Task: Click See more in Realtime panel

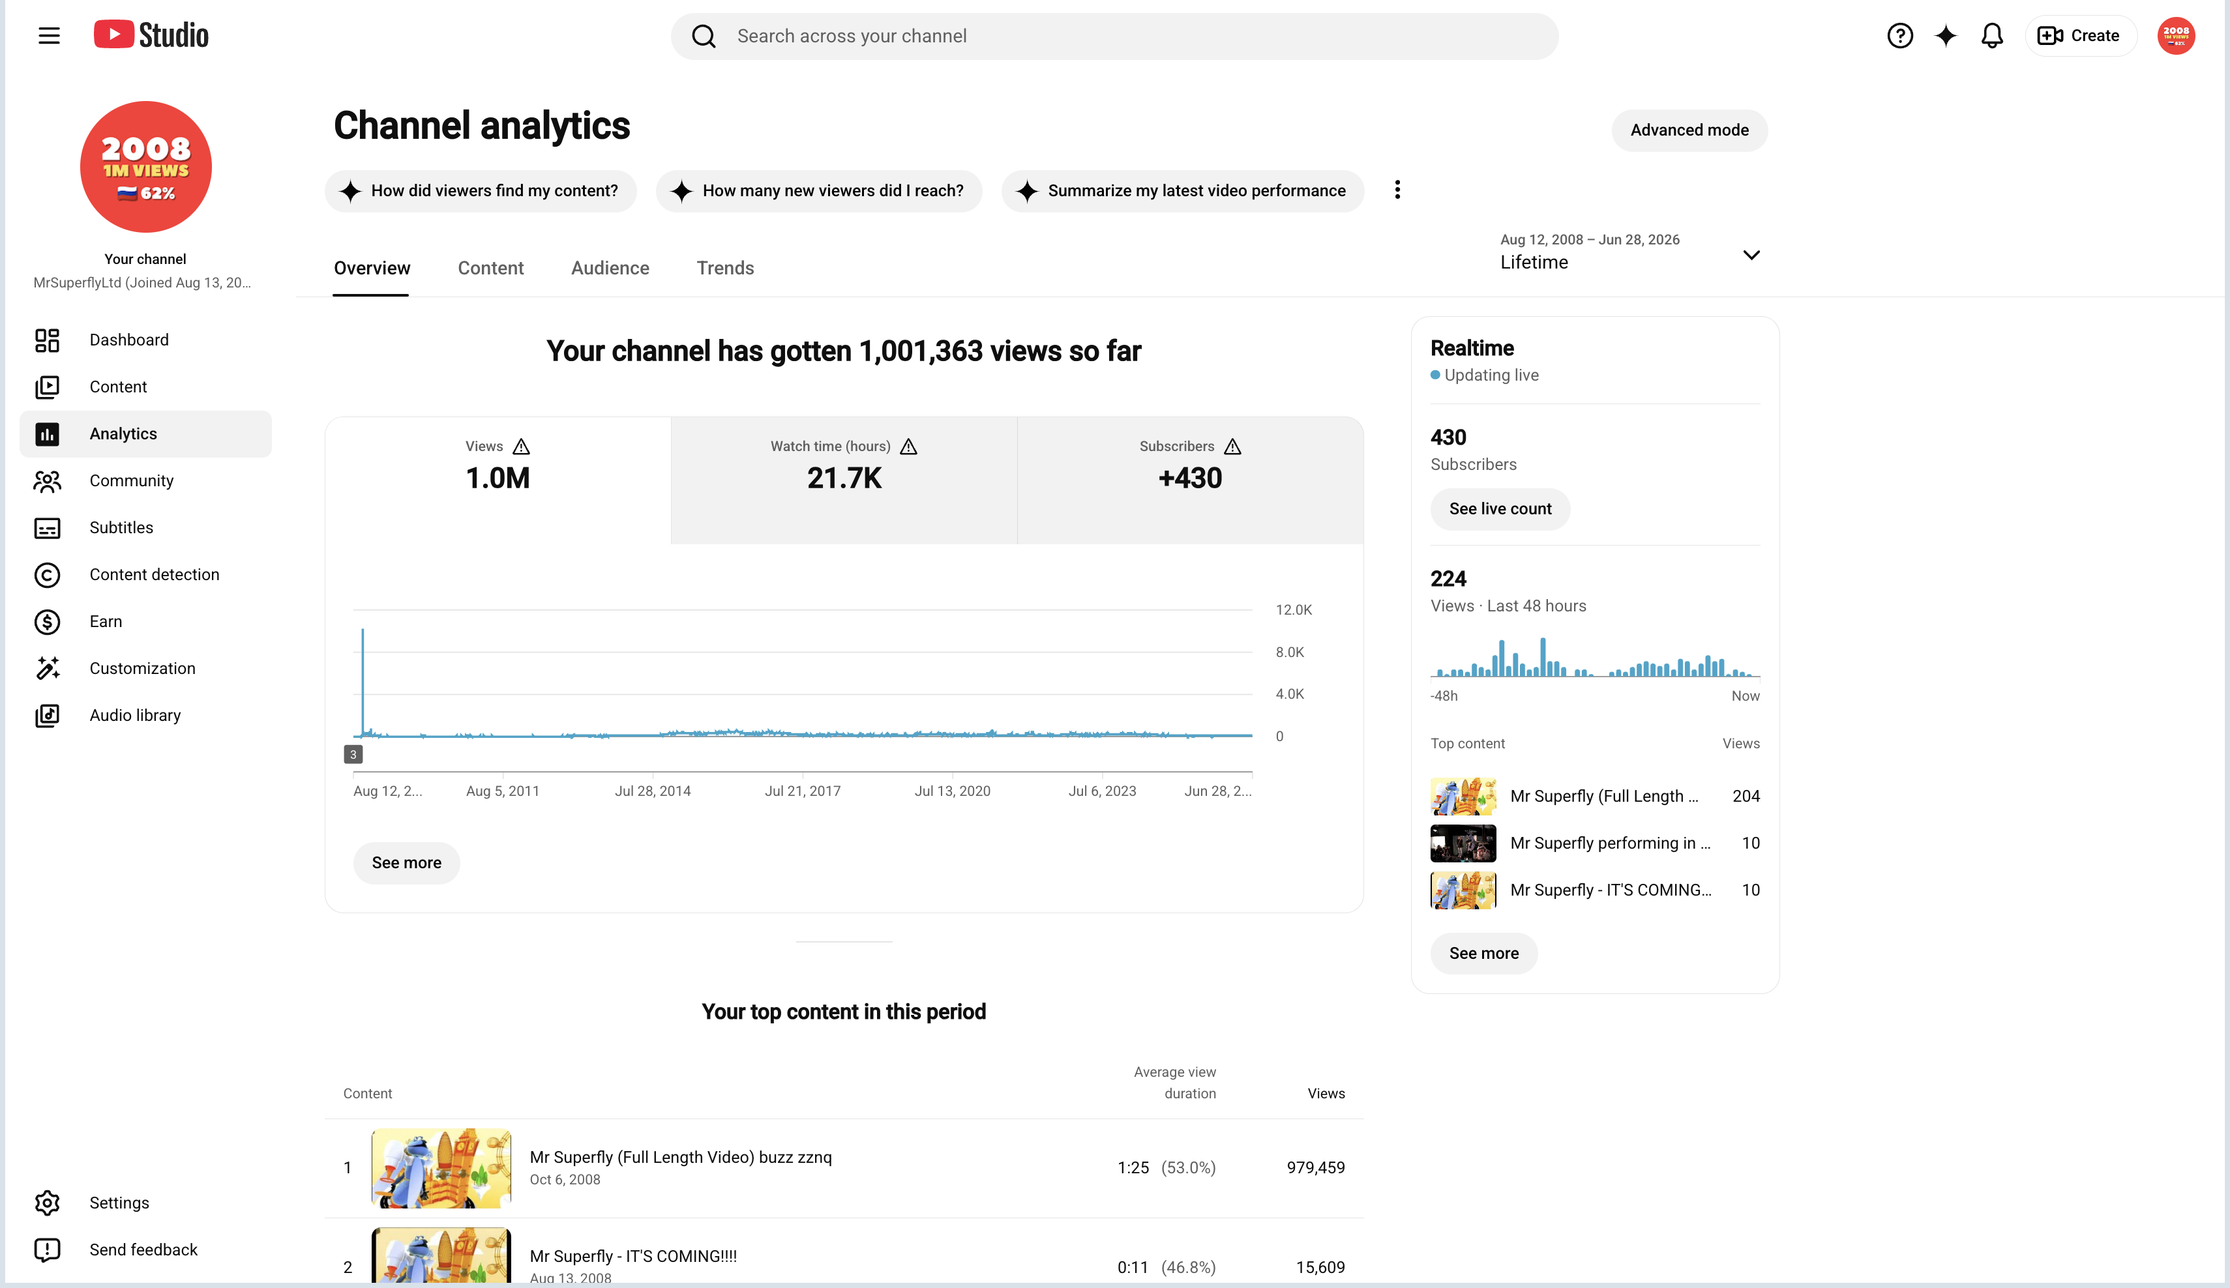Action: [x=1484, y=953]
